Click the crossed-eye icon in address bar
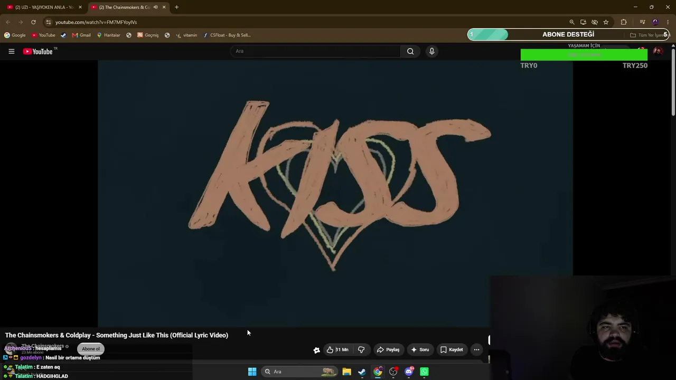 click(x=595, y=22)
